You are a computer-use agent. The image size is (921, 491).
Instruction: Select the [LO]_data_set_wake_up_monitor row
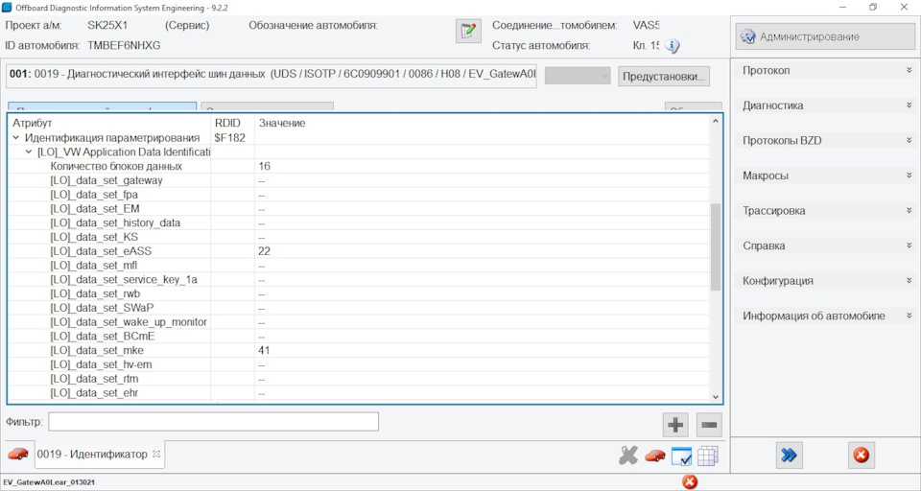point(358,322)
